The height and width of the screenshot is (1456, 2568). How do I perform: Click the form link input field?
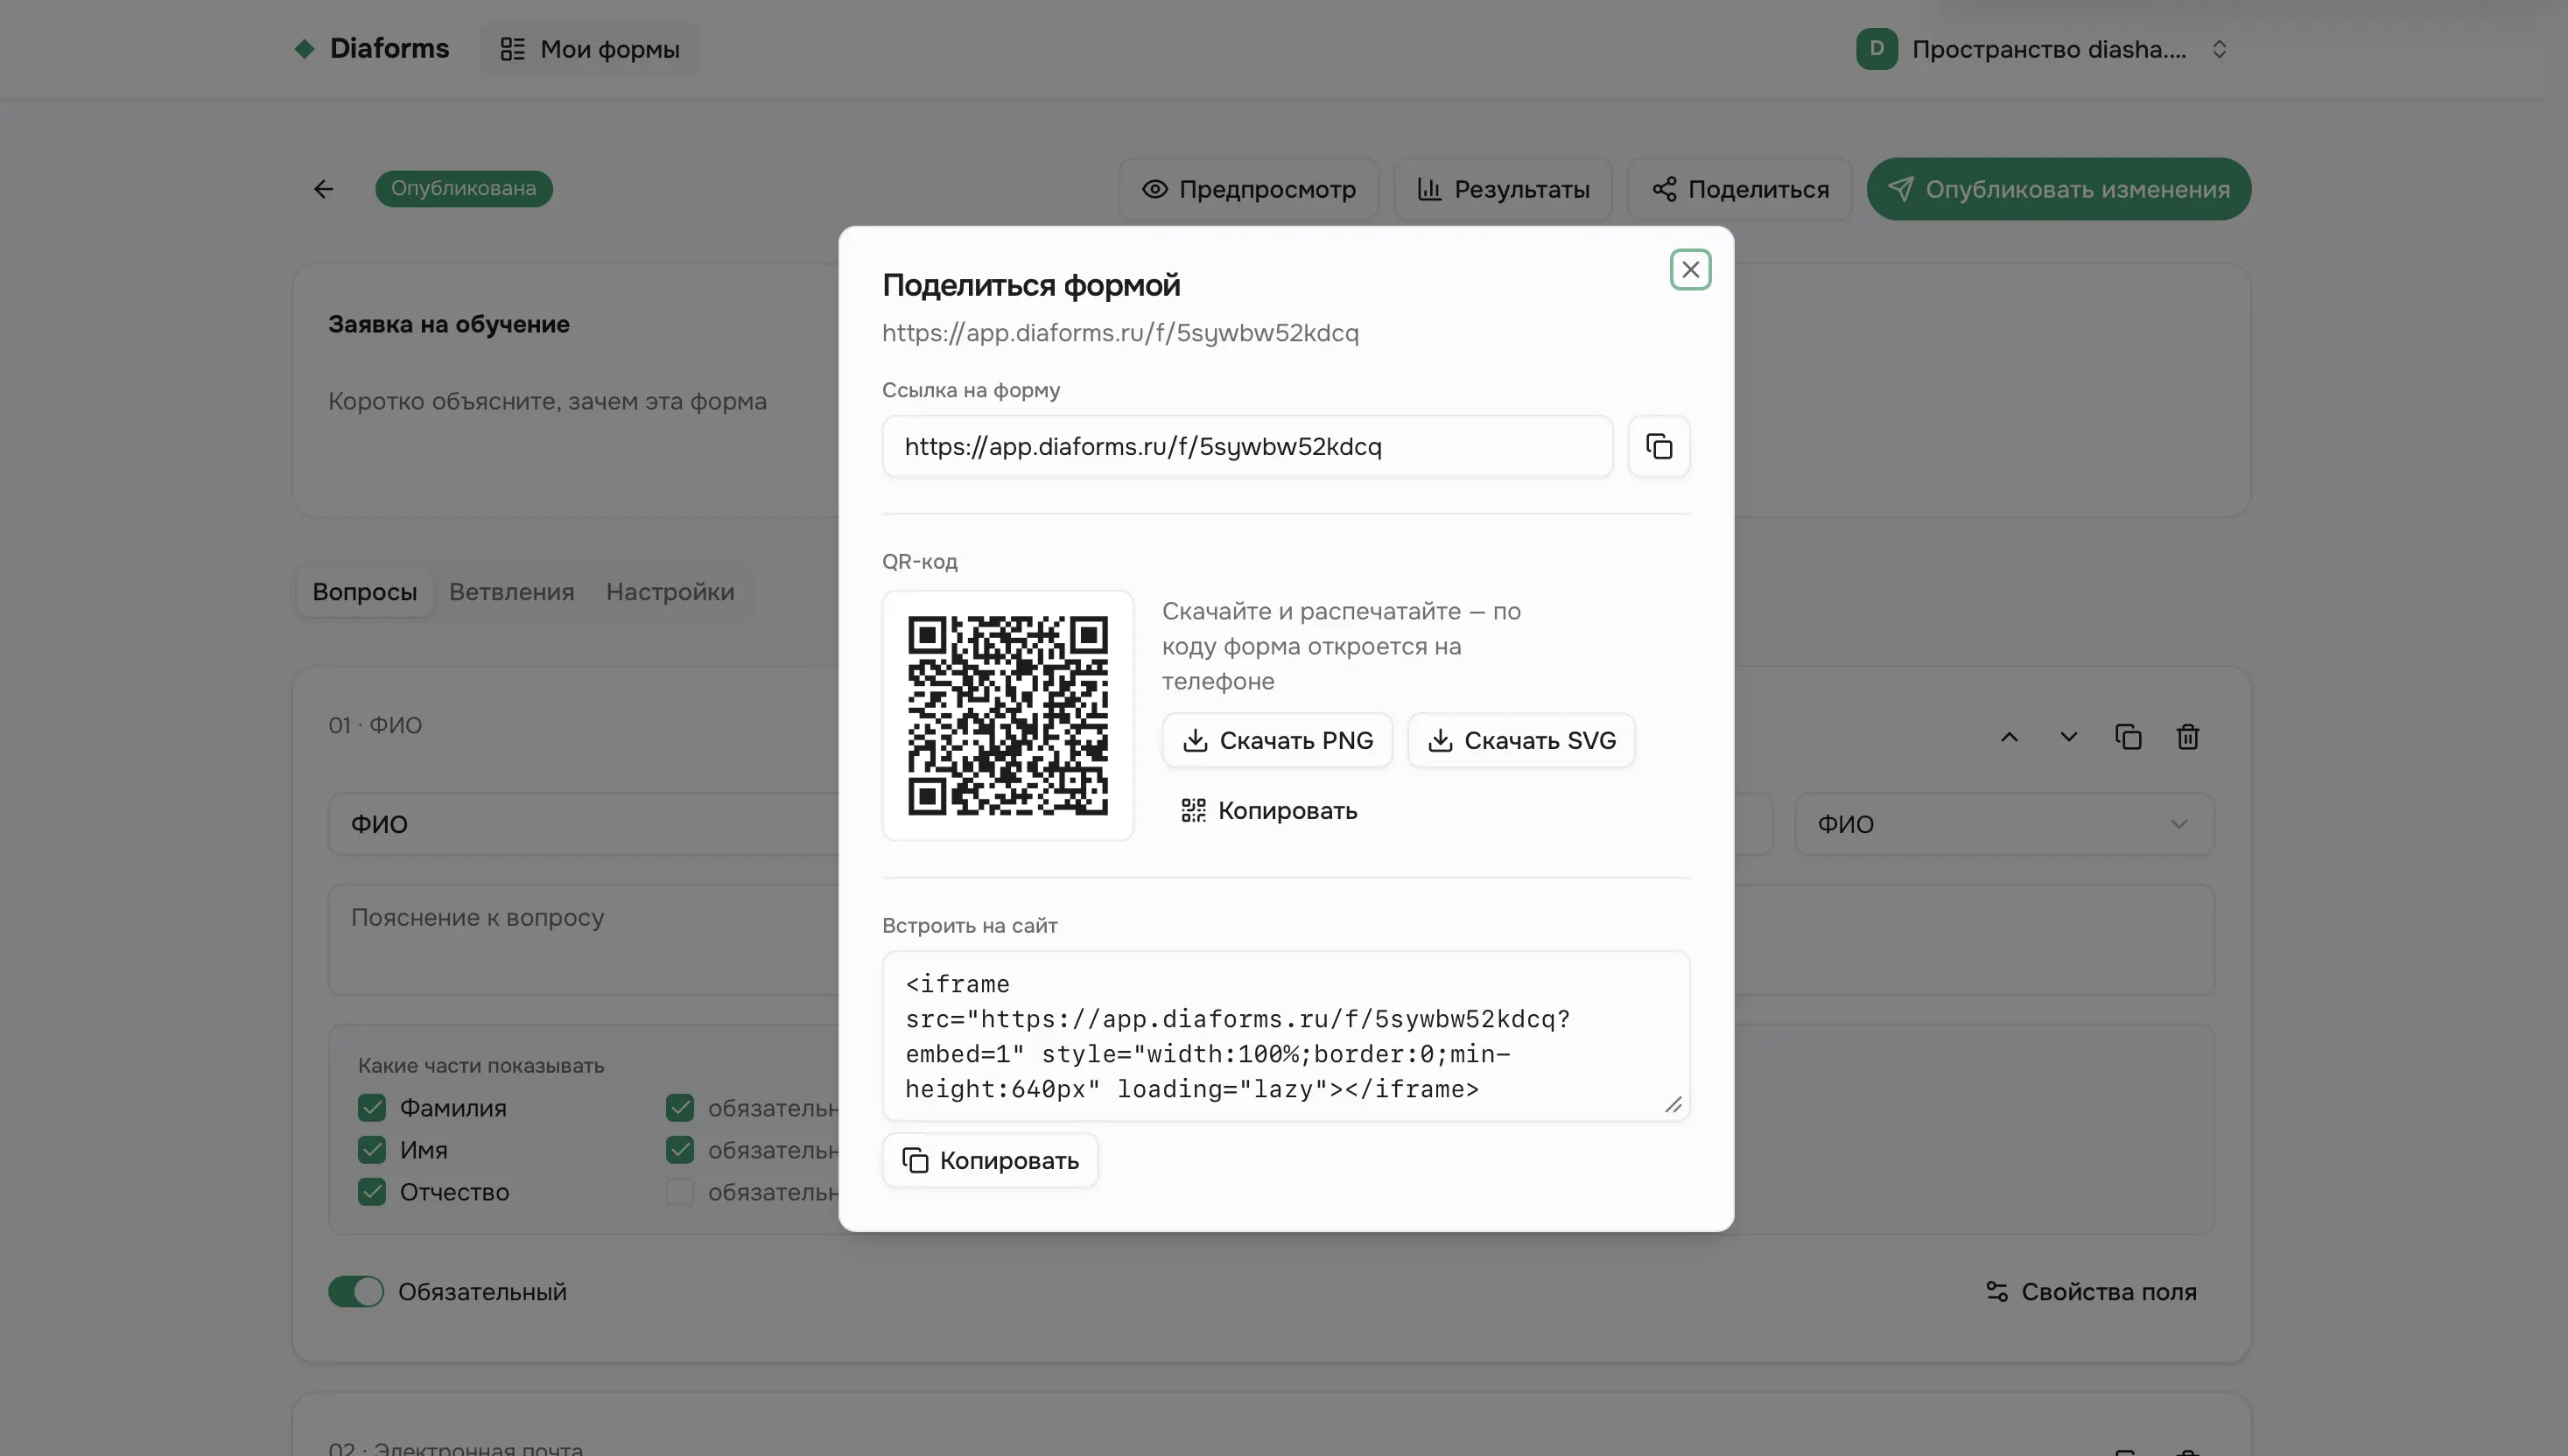[1247, 446]
